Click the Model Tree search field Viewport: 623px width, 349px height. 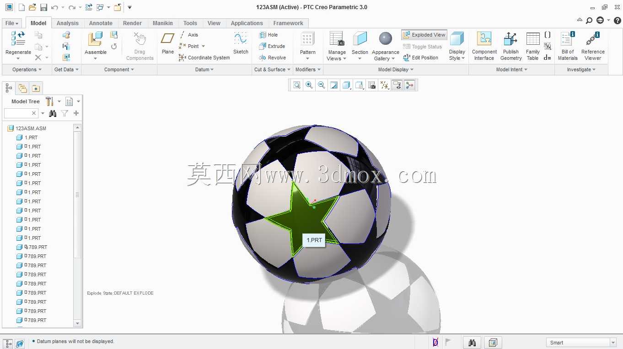[x=21, y=113]
